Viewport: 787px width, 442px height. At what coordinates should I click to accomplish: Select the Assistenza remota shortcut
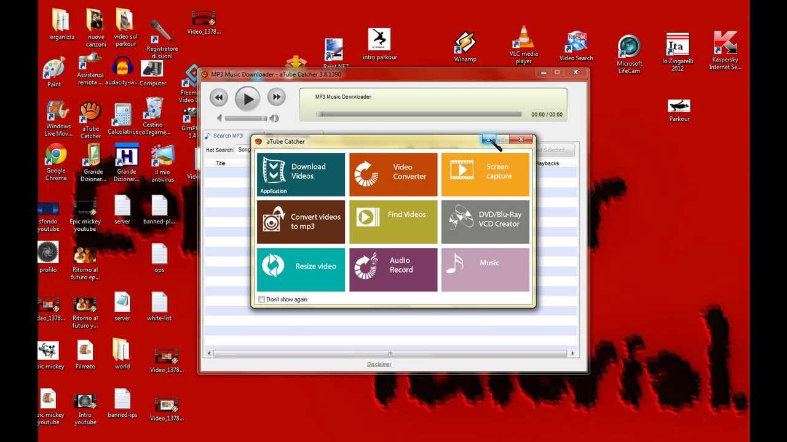coord(90,69)
